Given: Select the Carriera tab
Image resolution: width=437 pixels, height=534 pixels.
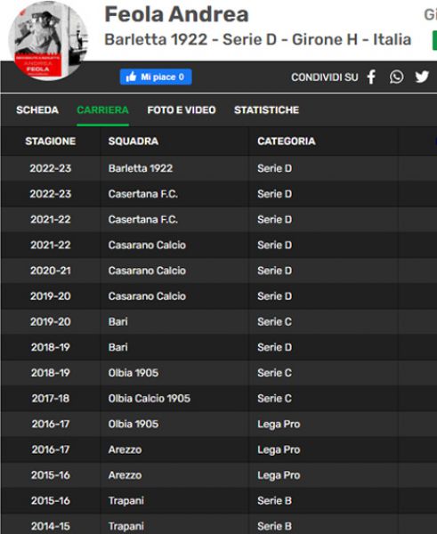Looking at the screenshot, I should (x=103, y=110).
